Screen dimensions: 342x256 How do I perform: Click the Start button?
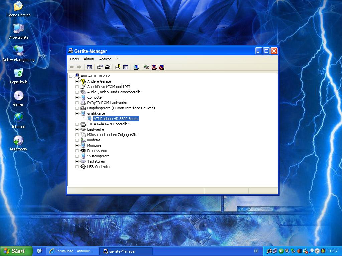coord(16,251)
